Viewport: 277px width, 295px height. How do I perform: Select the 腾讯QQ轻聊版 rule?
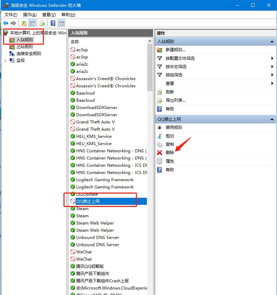[90, 266]
